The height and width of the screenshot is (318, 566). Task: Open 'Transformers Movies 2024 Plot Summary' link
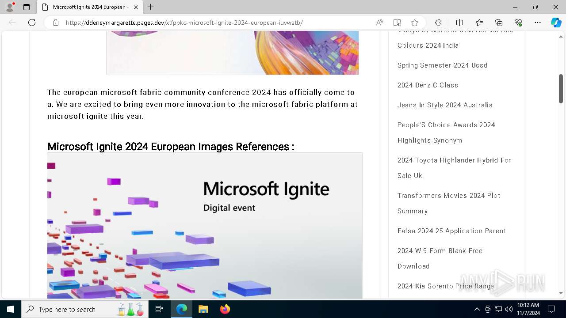(449, 203)
